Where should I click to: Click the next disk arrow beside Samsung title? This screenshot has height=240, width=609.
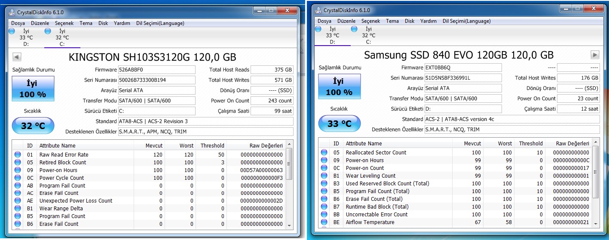(x=595, y=55)
